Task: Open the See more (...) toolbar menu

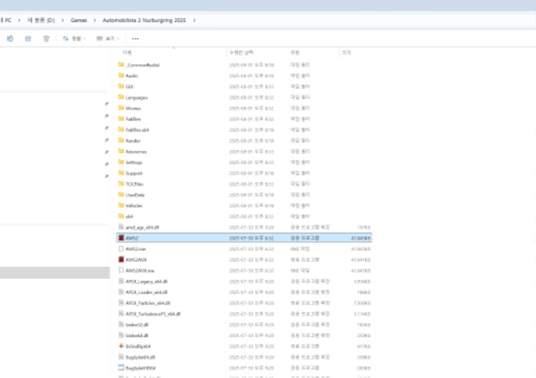Action: coord(135,39)
